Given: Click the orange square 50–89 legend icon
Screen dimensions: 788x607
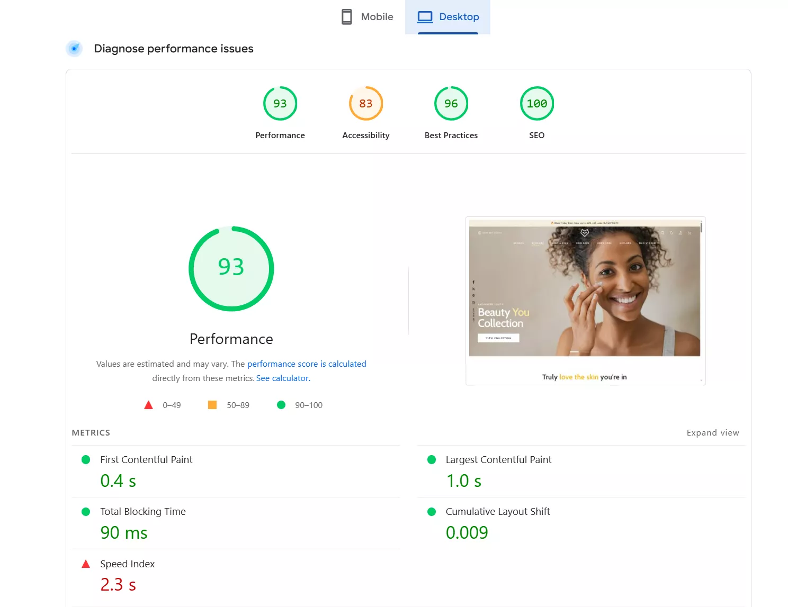Looking at the screenshot, I should [212, 405].
